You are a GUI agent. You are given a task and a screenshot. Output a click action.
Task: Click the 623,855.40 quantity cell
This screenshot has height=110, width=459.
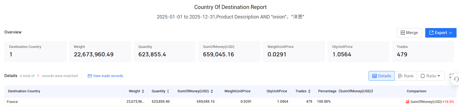pos(160,102)
